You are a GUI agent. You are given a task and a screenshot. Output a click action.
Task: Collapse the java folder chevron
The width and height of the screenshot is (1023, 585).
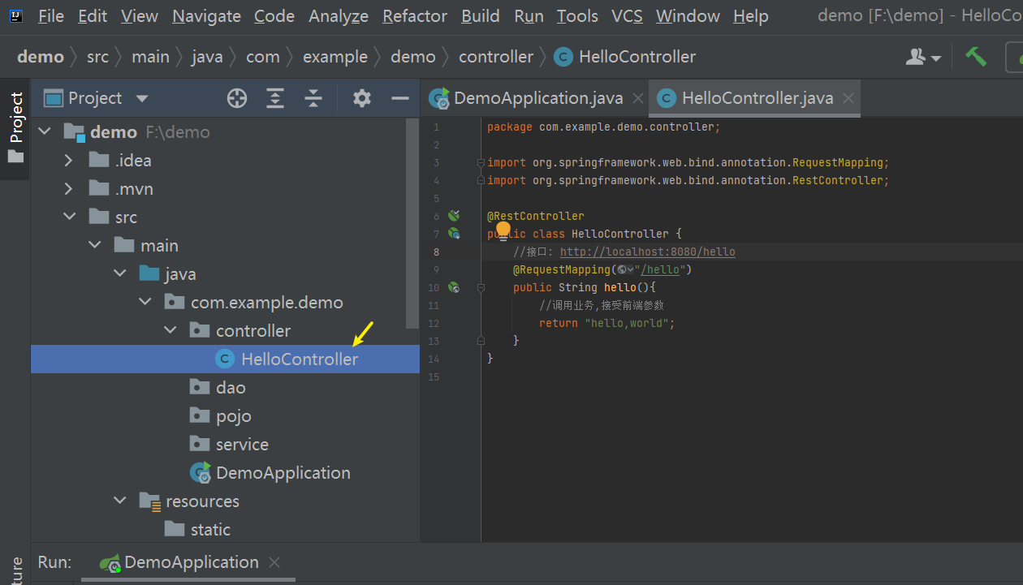120,273
